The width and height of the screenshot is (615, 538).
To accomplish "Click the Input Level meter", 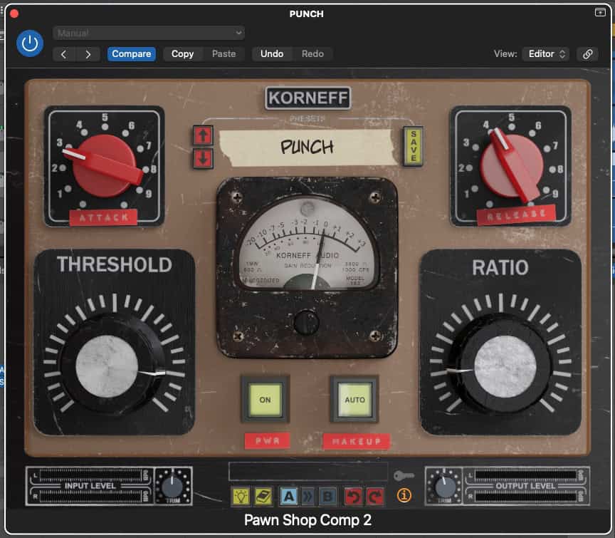I will point(90,486).
